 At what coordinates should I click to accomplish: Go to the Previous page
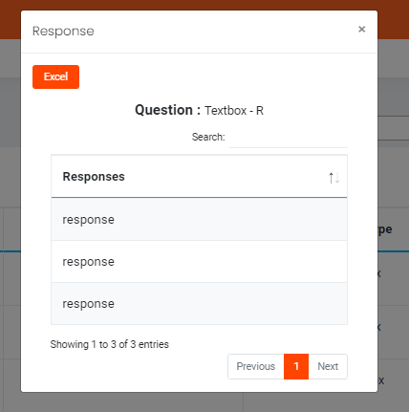click(x=256, y=366)
